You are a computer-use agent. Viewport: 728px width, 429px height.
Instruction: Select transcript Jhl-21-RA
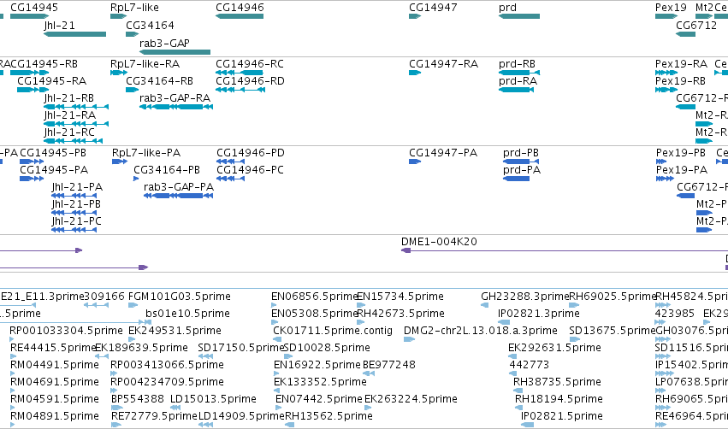point(76,124)
